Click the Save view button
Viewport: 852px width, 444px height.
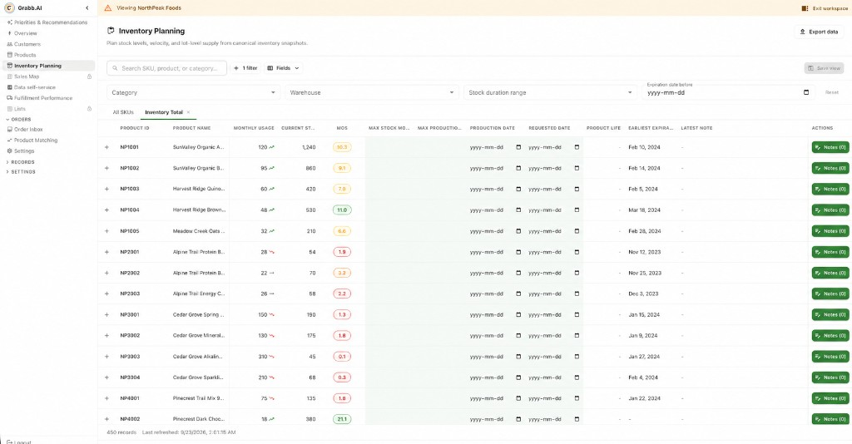tap(824, 68)
